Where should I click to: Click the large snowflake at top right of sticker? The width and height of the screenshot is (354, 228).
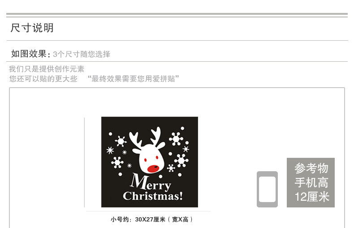(176, 139)
